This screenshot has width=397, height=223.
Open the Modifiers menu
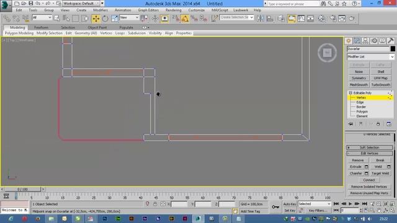pos(100,10)
